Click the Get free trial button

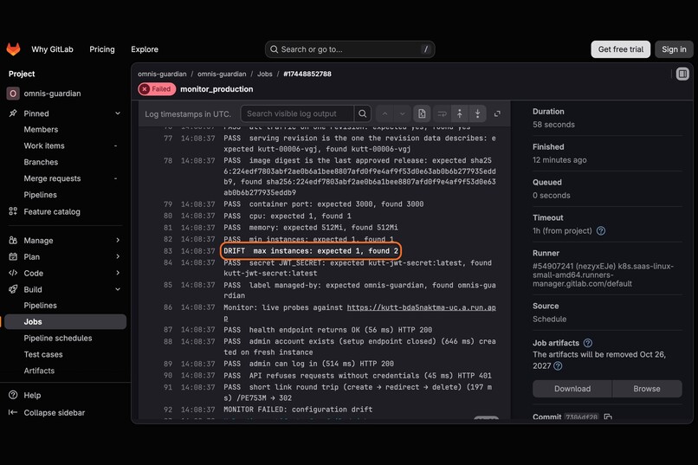click(621, 49)
